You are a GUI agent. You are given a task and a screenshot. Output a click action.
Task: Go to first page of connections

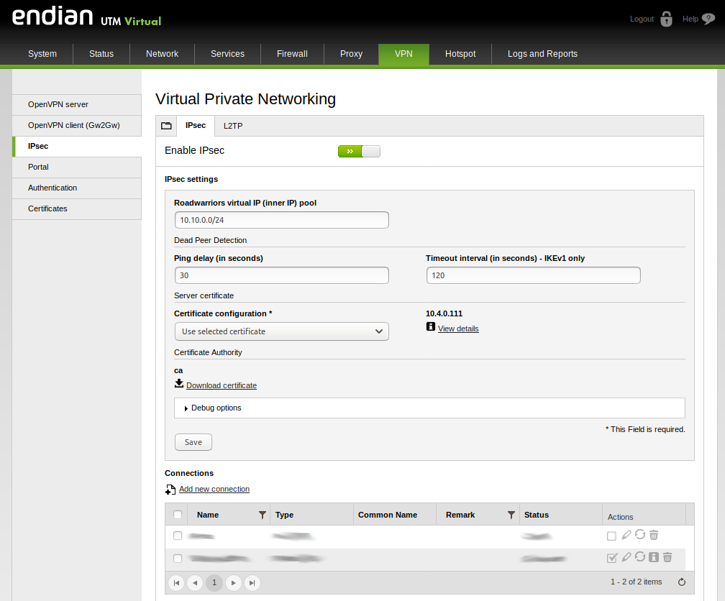click(176, 583)
